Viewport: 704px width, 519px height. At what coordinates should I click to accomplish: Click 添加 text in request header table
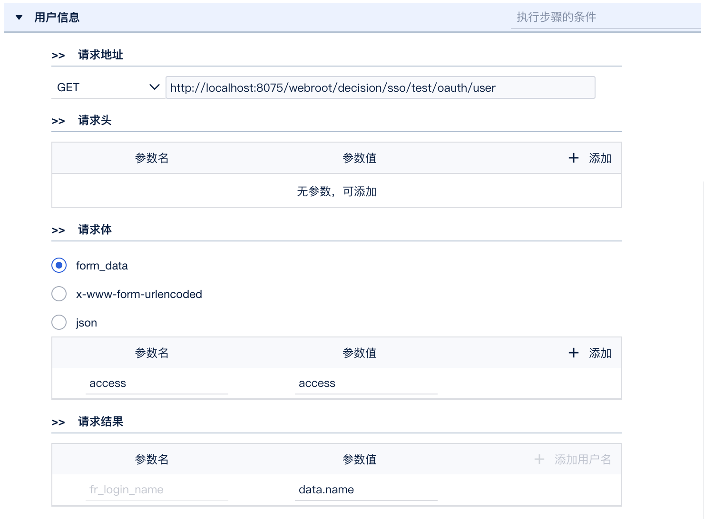coord(600,158)
